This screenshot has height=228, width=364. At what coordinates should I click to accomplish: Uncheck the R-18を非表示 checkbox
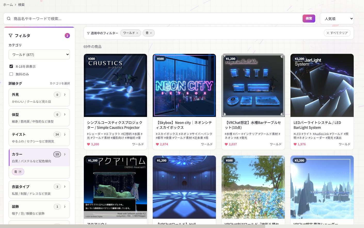(11, 66)
